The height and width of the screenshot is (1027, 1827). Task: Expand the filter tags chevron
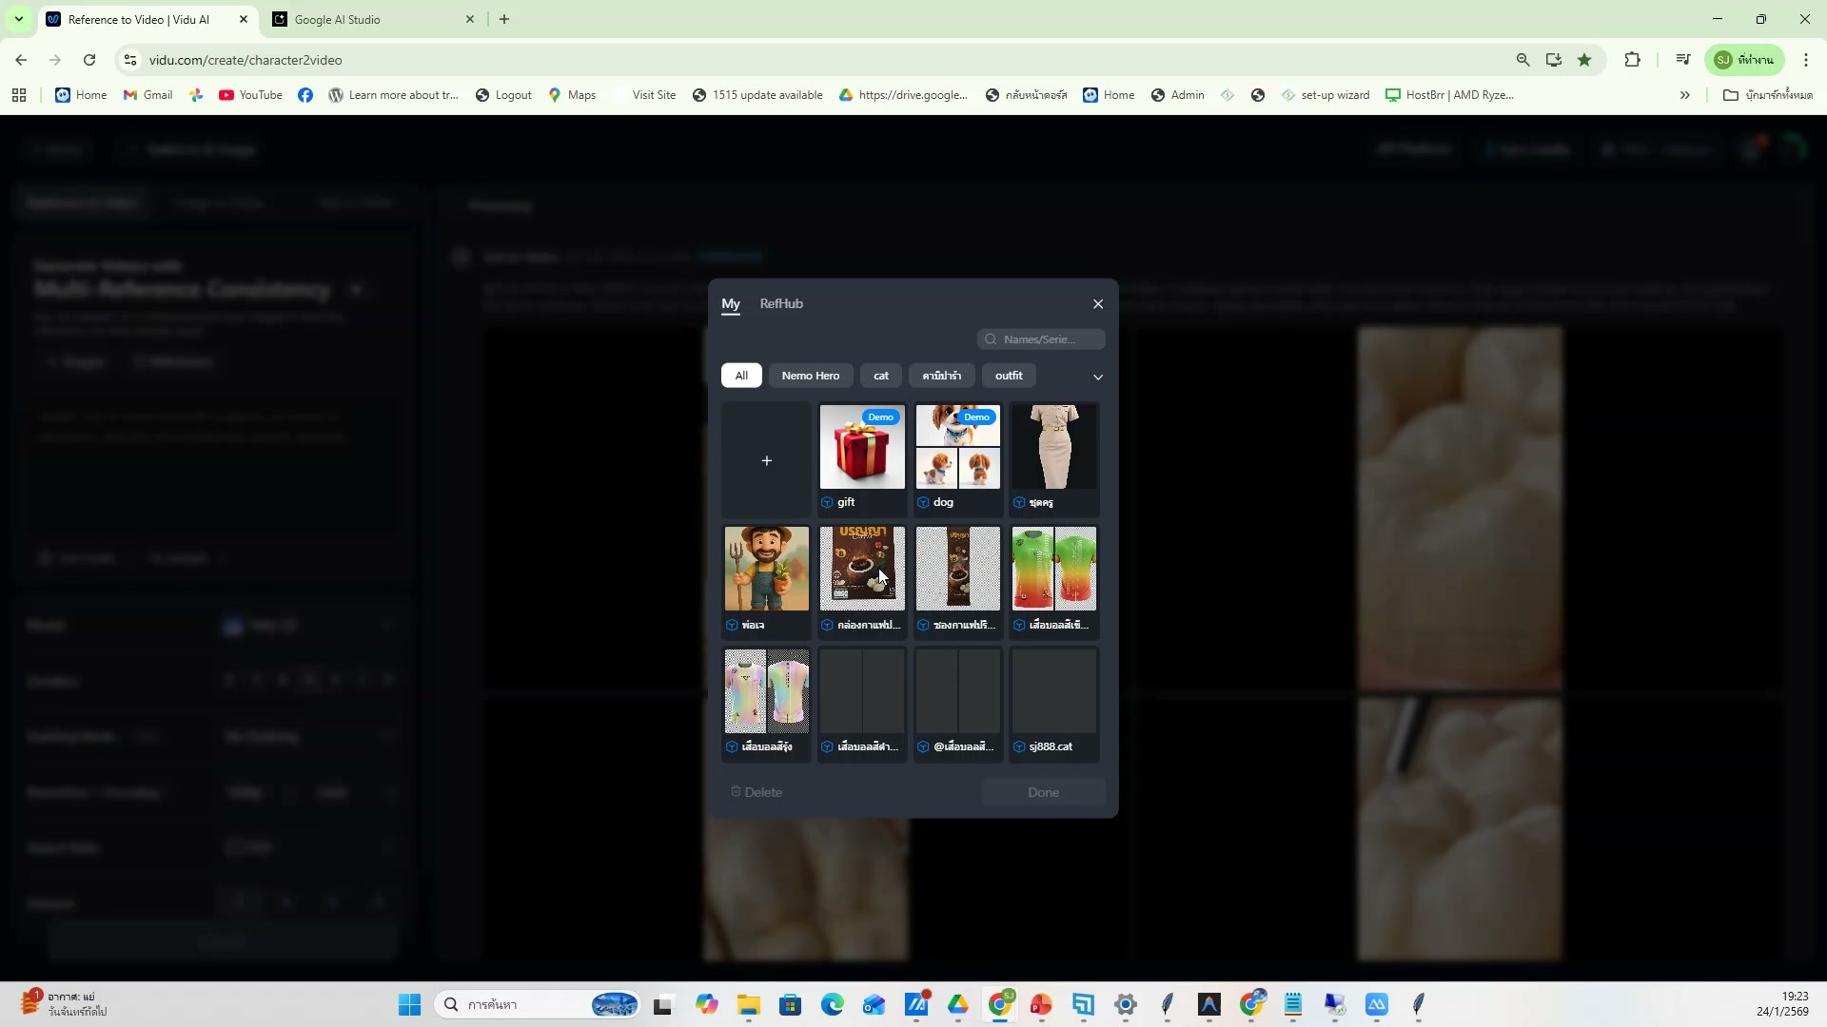pyautogui.click(x=1098, y=377)
